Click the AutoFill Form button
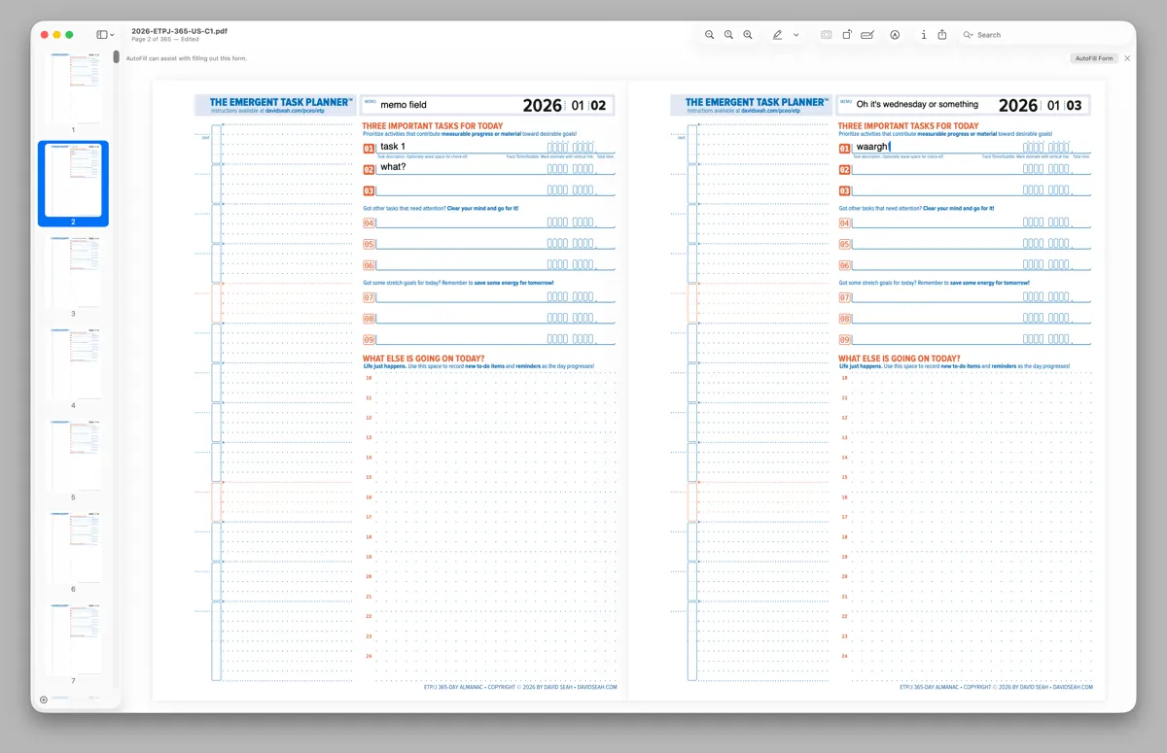The height and width of the screenshot is (753, 1167). (x=1095, y=57)
